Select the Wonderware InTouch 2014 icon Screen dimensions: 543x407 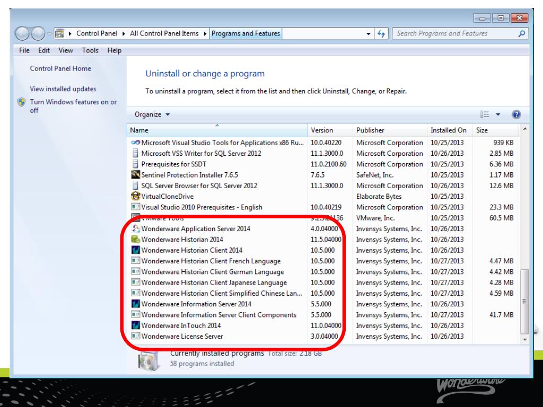click(135, 325)
